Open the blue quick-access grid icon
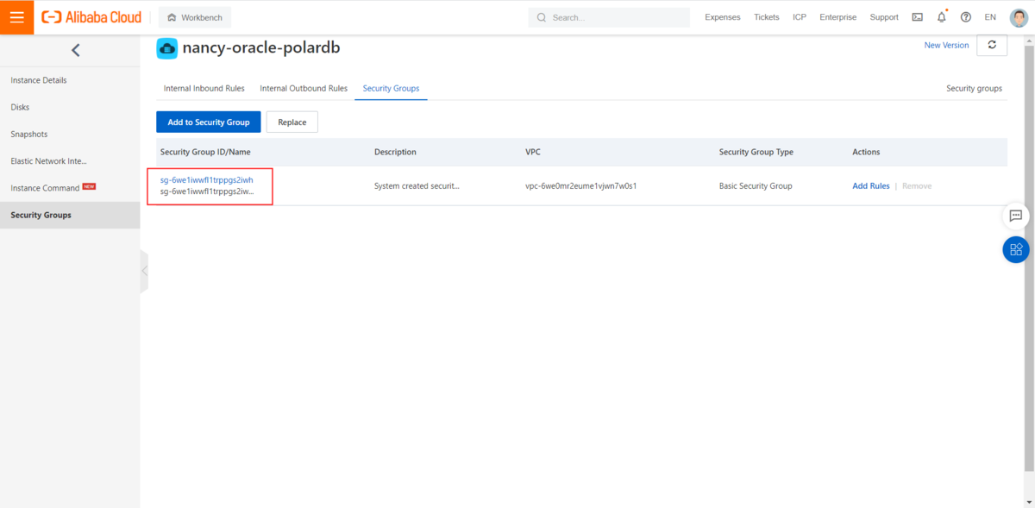 click(x=1015, y=249)
